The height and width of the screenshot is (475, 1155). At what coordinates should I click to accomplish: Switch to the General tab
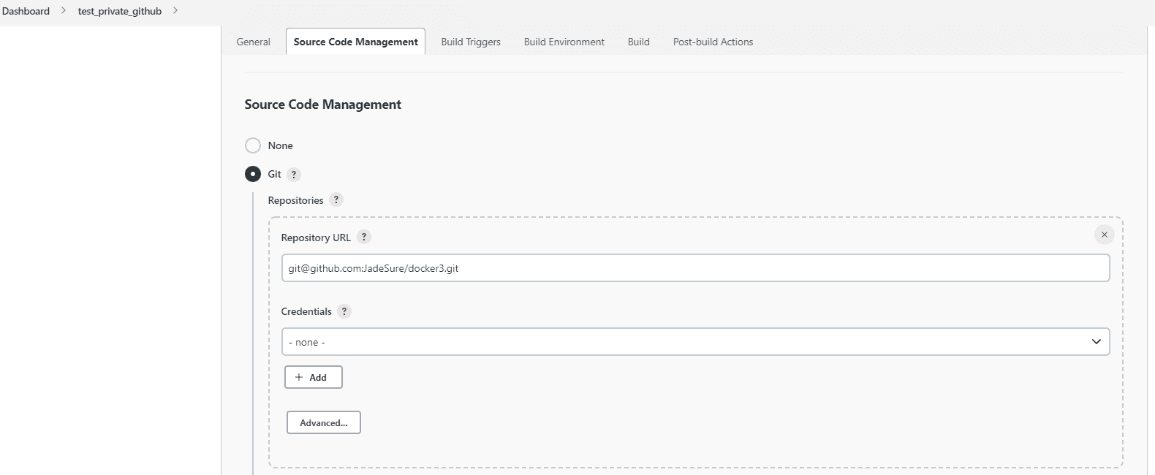pos(253,42)
